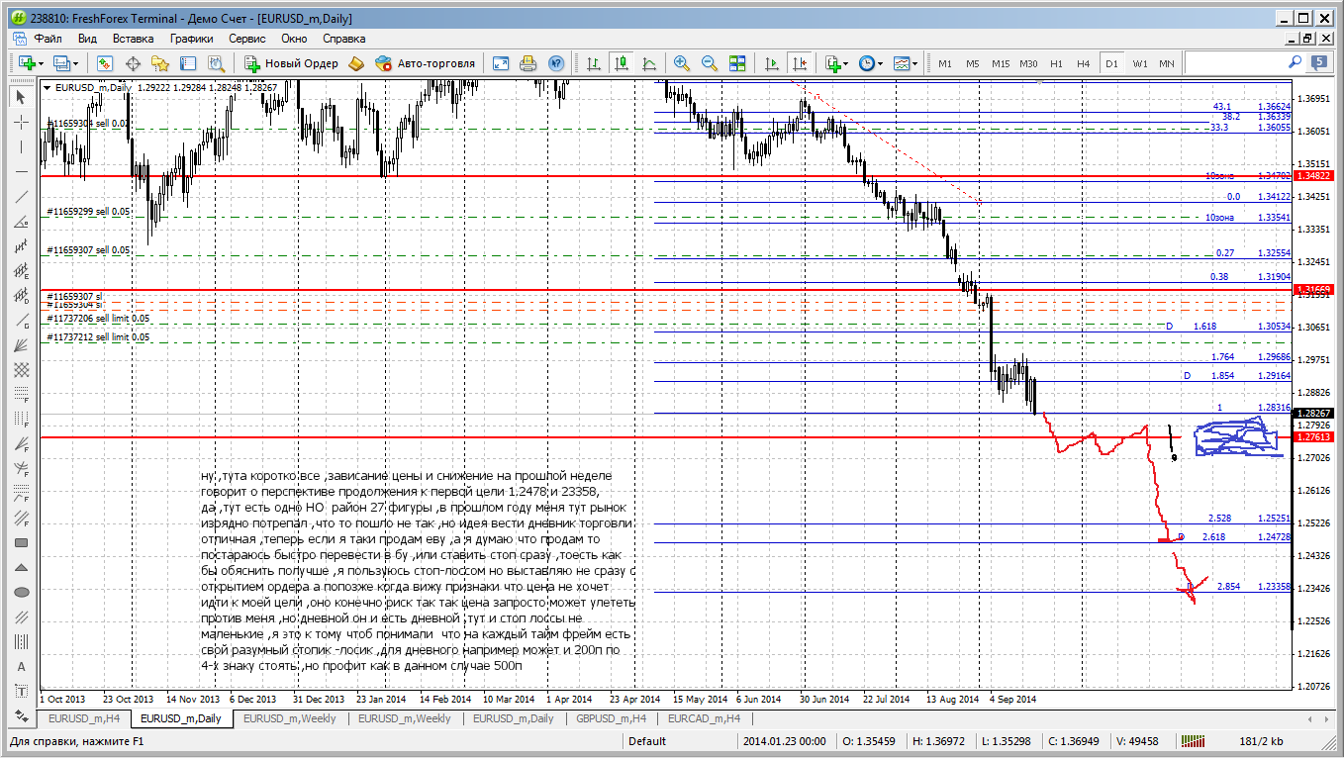Image resolution: width=1344 pixels, height=758 pixels.
Task: Select the H4 timeframe
Action: [1084, 63]
